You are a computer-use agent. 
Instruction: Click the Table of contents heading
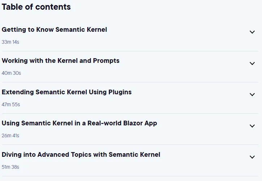(36, 7)
